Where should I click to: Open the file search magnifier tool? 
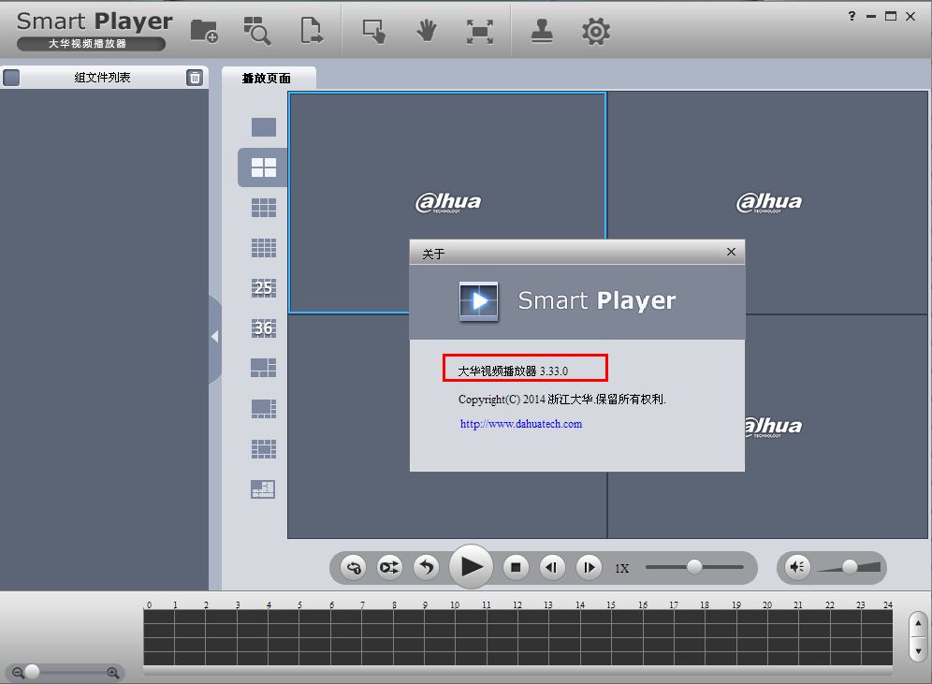[x=256, y=31]
